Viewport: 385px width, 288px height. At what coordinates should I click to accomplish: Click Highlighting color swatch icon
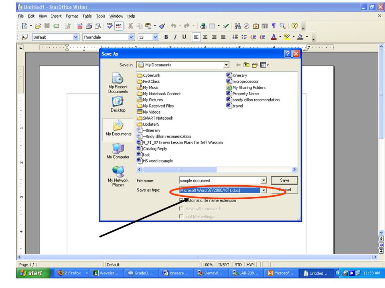(x=287, y=37)
